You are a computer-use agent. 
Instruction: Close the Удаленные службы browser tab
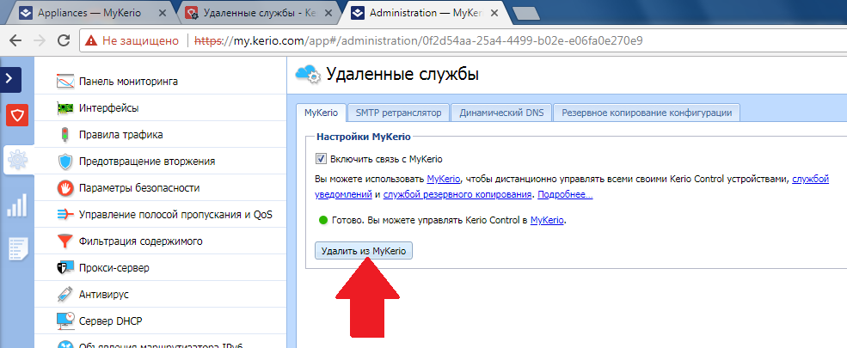coord(328,14)
